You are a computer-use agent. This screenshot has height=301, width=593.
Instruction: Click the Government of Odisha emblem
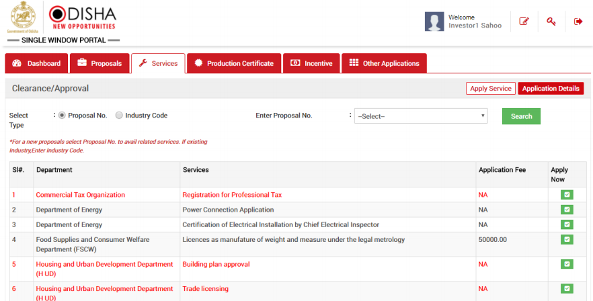tap(23, 17)
